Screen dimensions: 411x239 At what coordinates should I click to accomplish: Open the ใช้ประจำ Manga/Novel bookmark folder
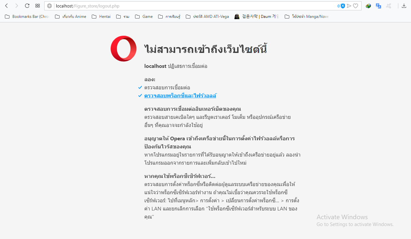point(307,17)
